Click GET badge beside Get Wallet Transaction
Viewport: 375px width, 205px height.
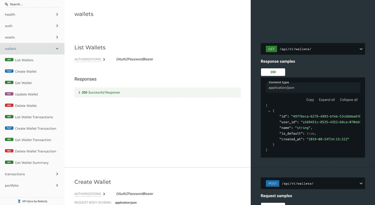pyautogui.click(x=9, y=139)
